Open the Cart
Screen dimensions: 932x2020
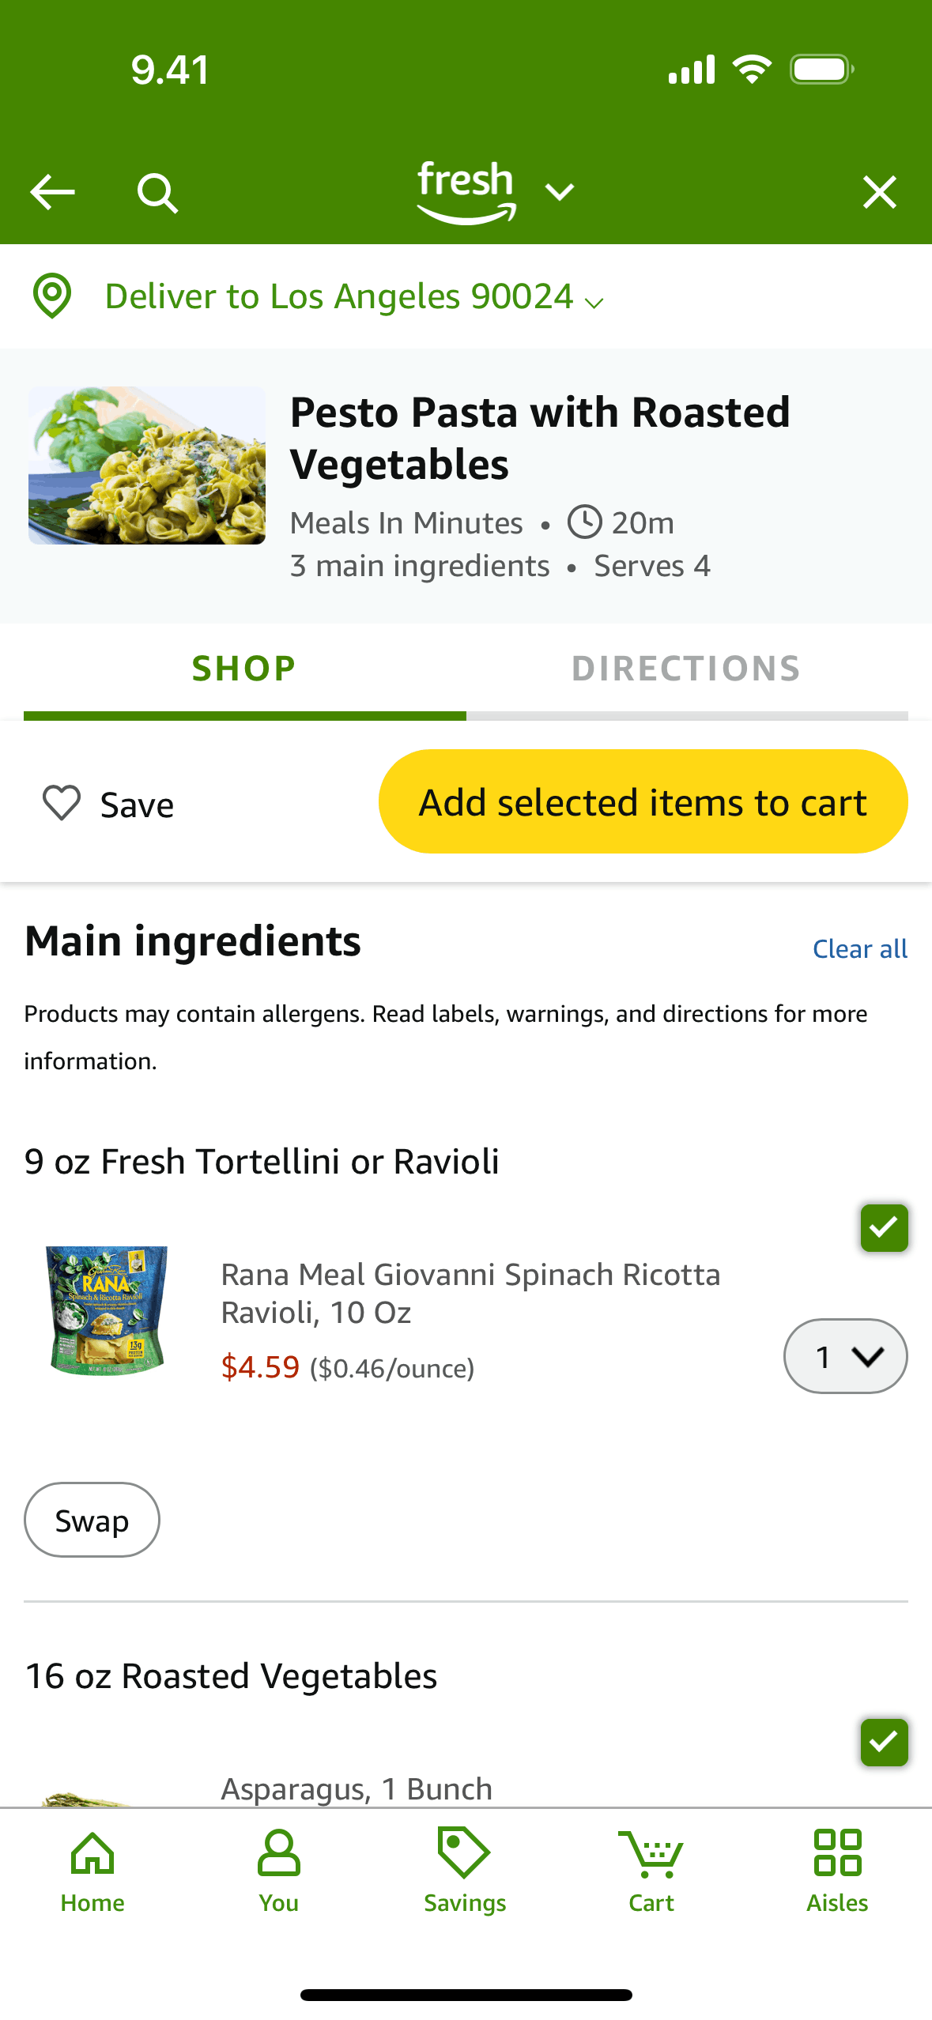[651, 1871]
